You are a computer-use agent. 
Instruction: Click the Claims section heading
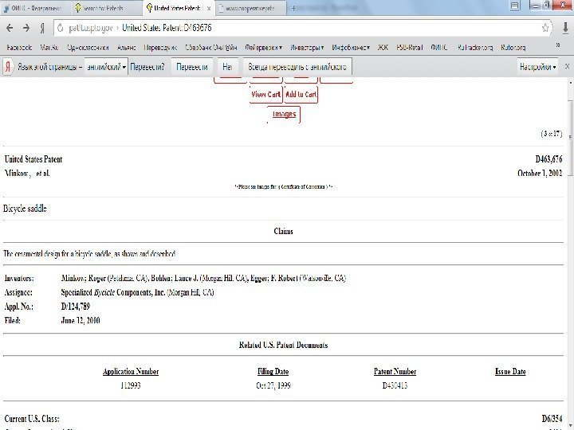[283, 231]
